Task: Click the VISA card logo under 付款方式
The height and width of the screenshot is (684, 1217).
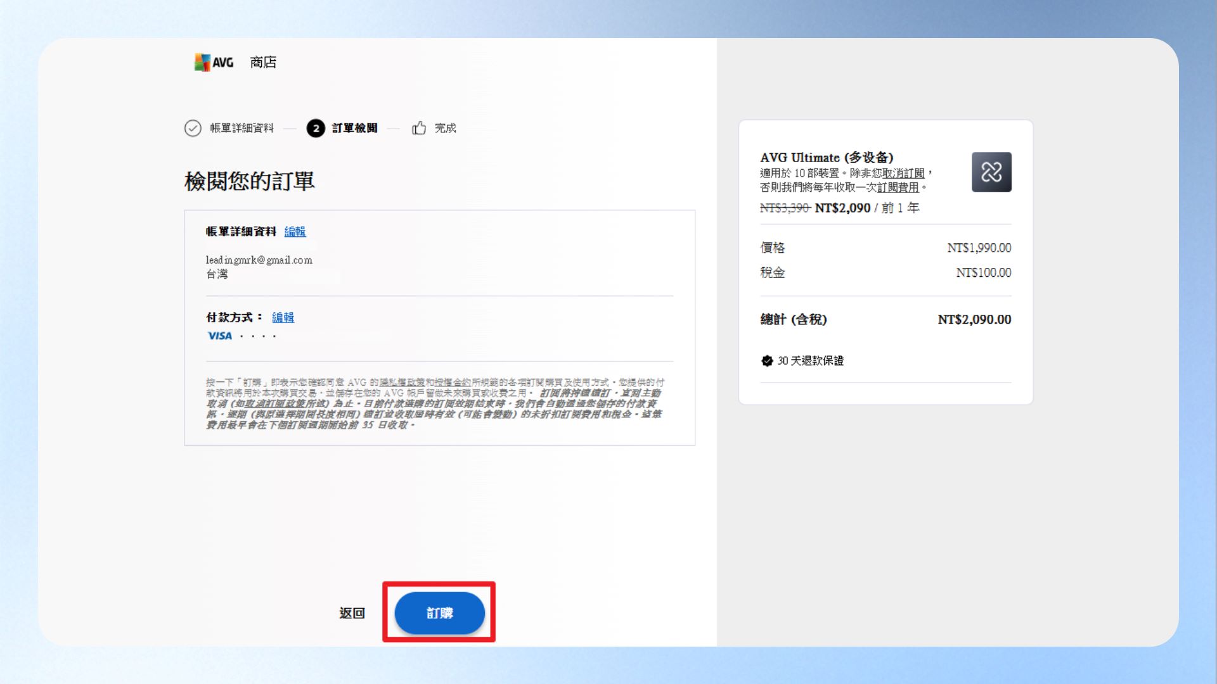Action: [220, 336]
